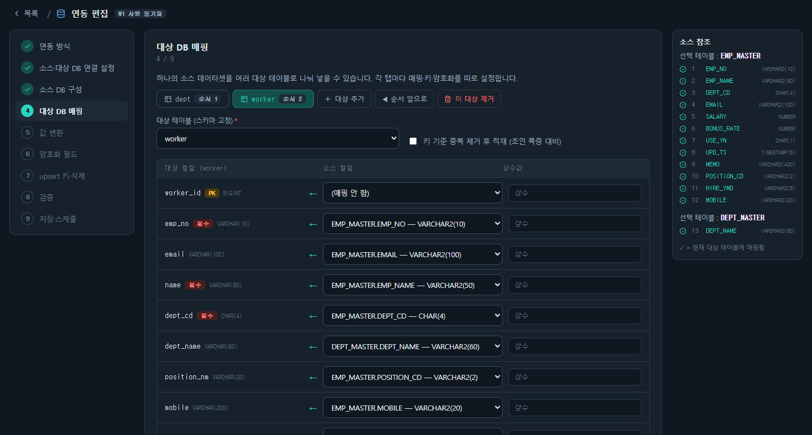Click the mapped check icon for EMAIL

click(683, 104)
